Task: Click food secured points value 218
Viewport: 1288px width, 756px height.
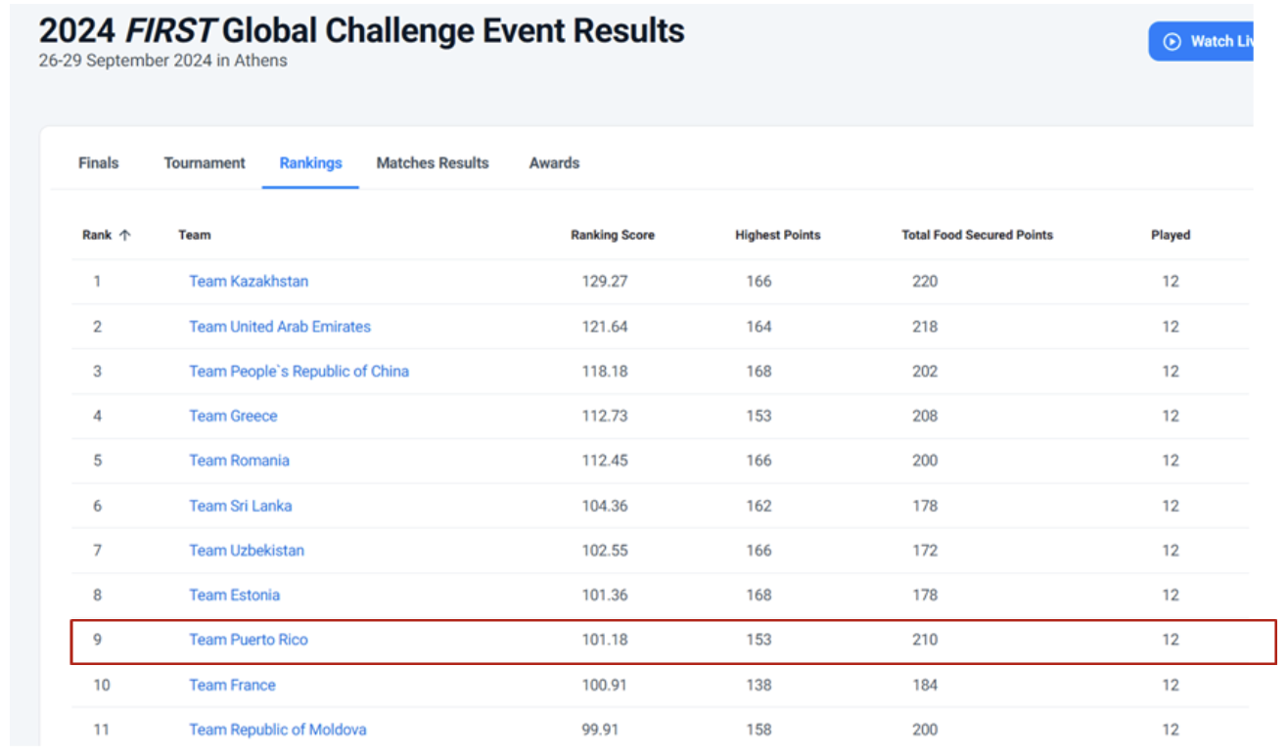Action: tap(925, 327)
